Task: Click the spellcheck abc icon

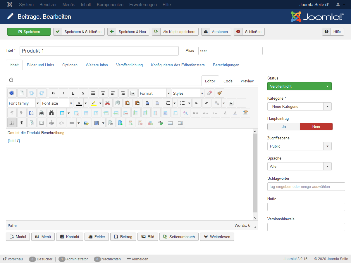Action: tap(160, 123)
